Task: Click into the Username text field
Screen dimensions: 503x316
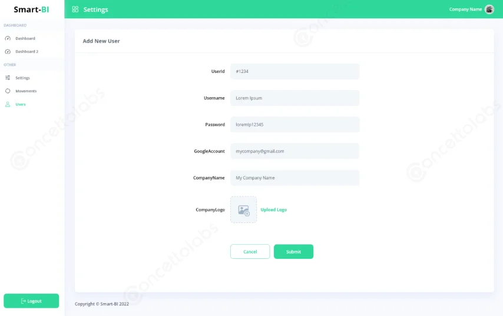Action: tap(294, 98)
